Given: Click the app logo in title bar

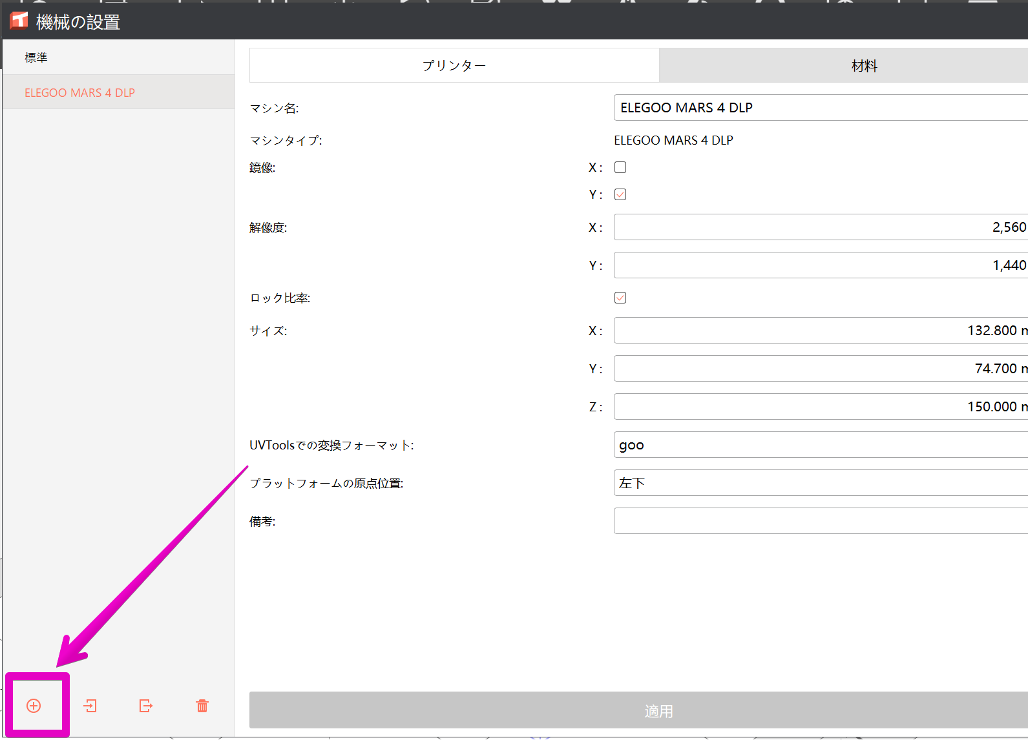Looking at the screenshot, I should coord(19,21).
